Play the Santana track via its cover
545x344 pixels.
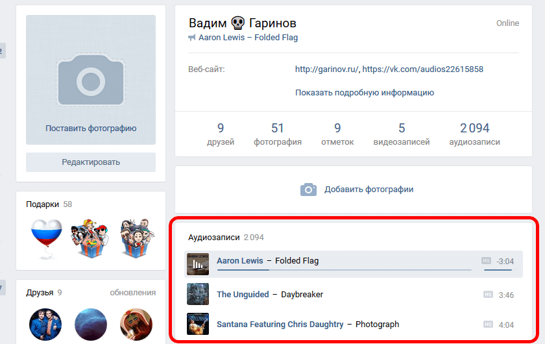pyautogui.click(x=198, y=324)
